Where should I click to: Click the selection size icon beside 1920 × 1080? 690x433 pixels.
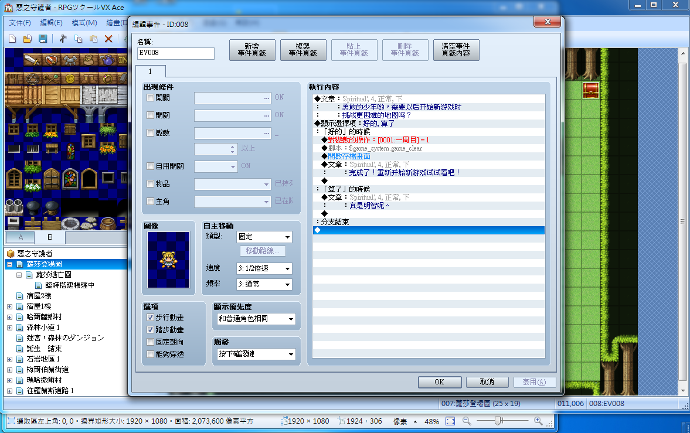click(x=283, y=421)
